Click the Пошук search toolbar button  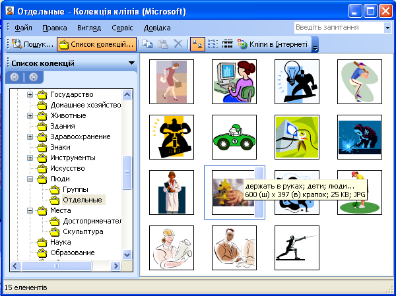click(x=33, y=44)
